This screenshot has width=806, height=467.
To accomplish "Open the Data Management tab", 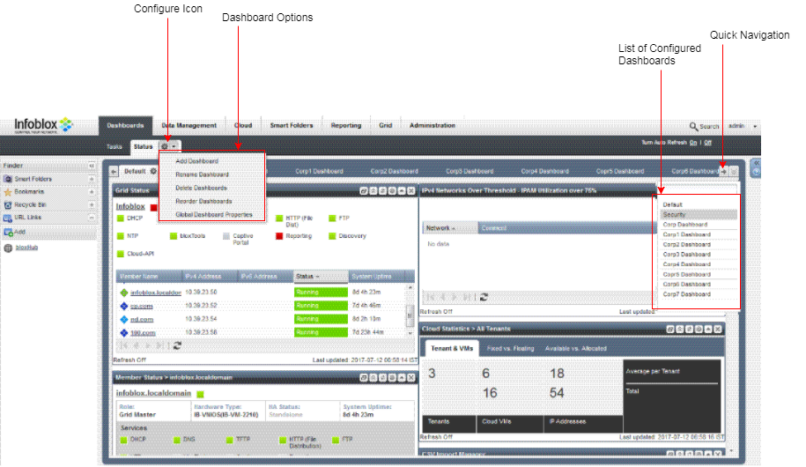I will click(x=189, y=125).
